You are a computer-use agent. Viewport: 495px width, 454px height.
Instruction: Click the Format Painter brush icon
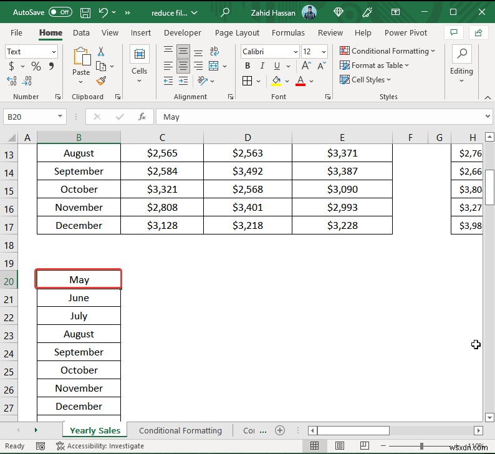pos(102,80)
